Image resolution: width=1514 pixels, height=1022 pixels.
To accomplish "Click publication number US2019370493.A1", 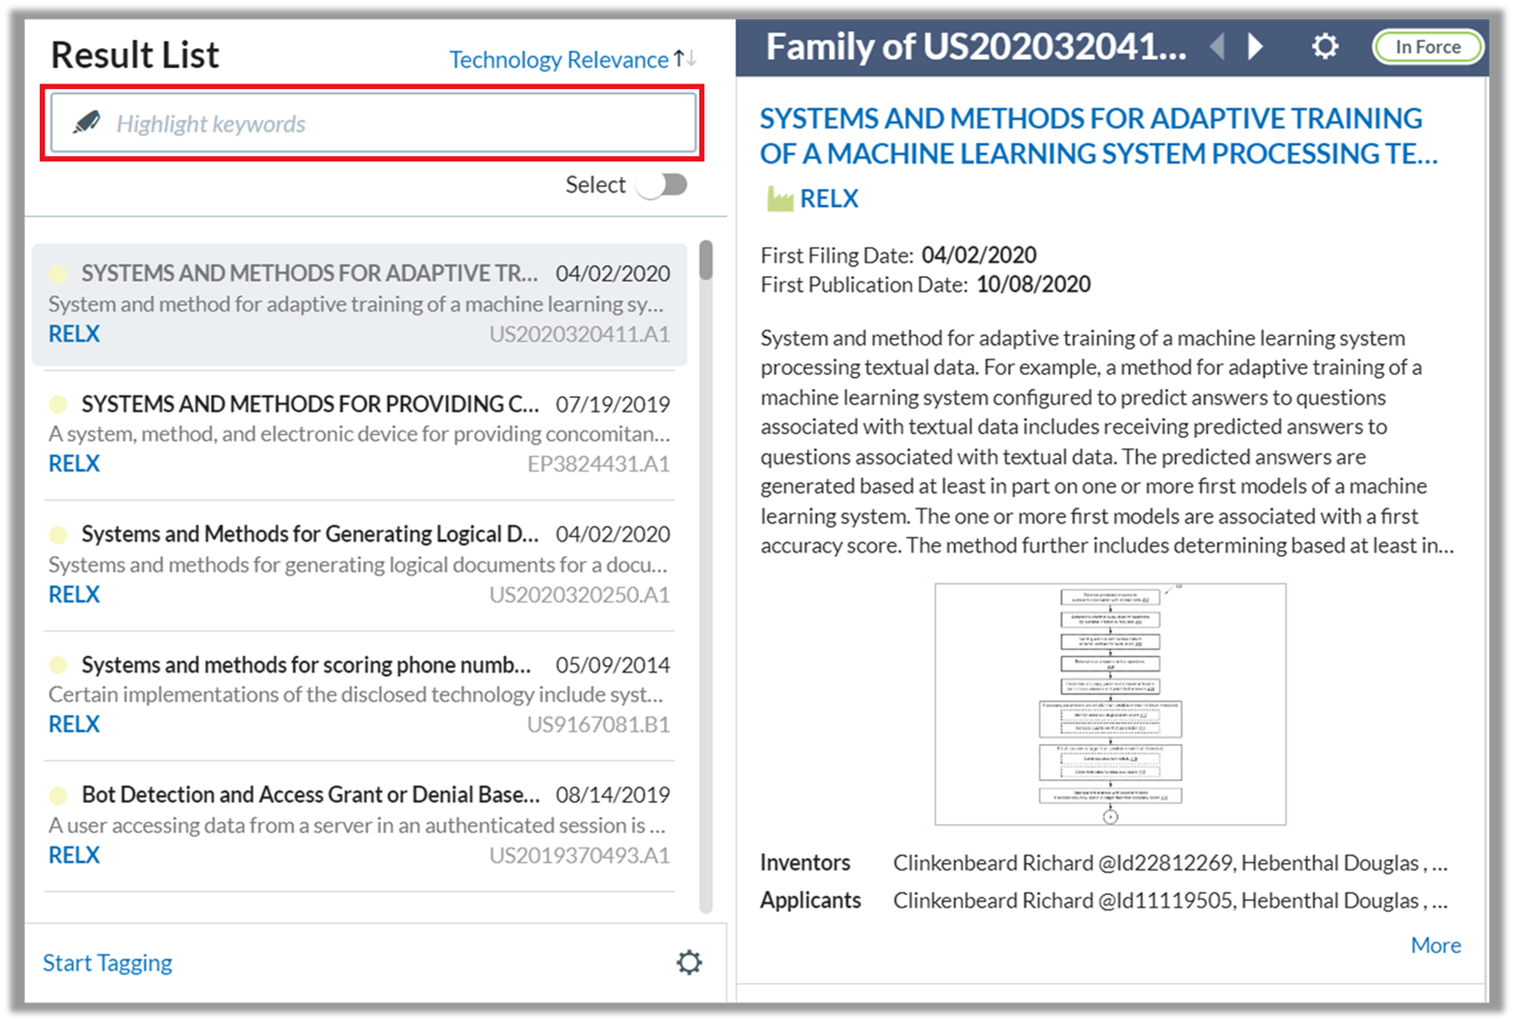I will [579, 856].
